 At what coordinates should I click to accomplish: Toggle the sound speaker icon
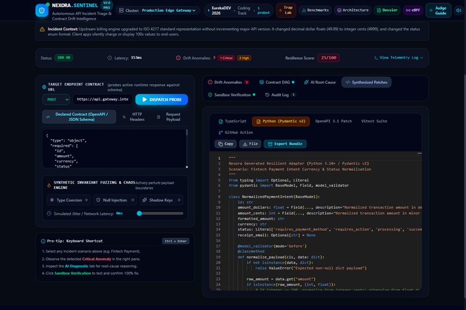(x=459, y=10)
